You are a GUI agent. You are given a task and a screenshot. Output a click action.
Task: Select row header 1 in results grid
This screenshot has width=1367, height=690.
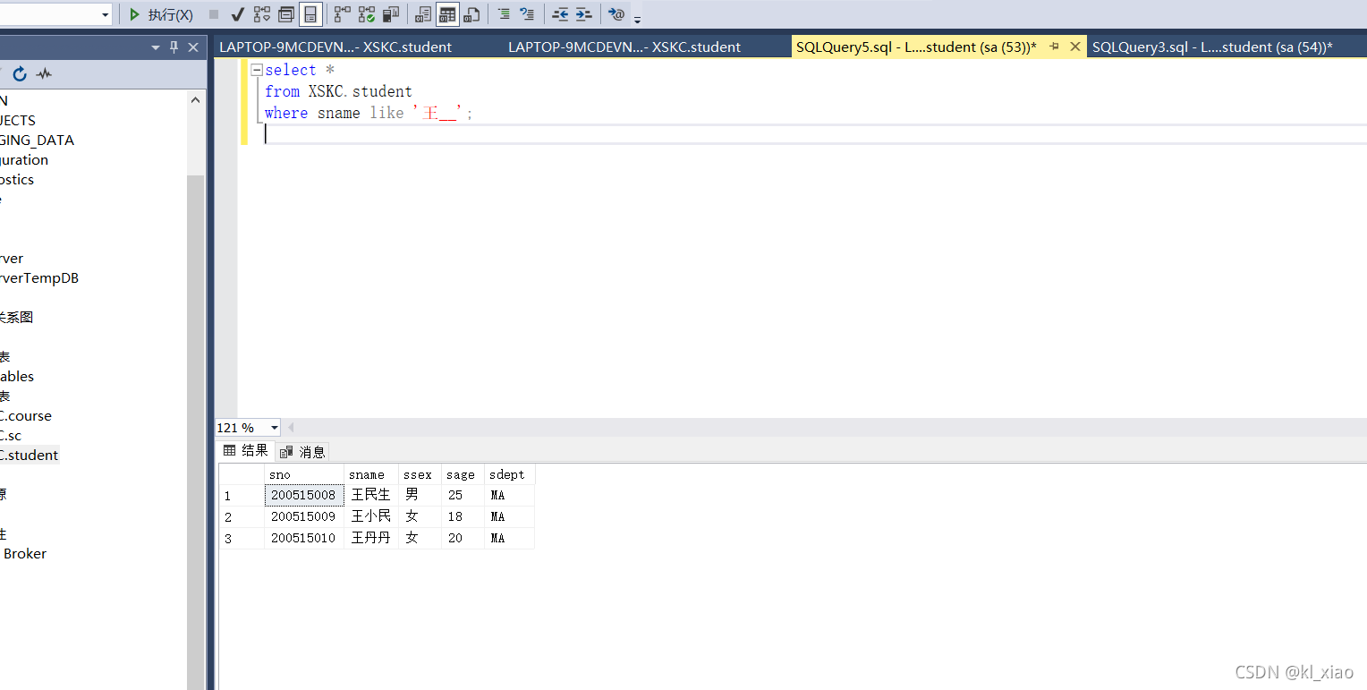(242, 495)
